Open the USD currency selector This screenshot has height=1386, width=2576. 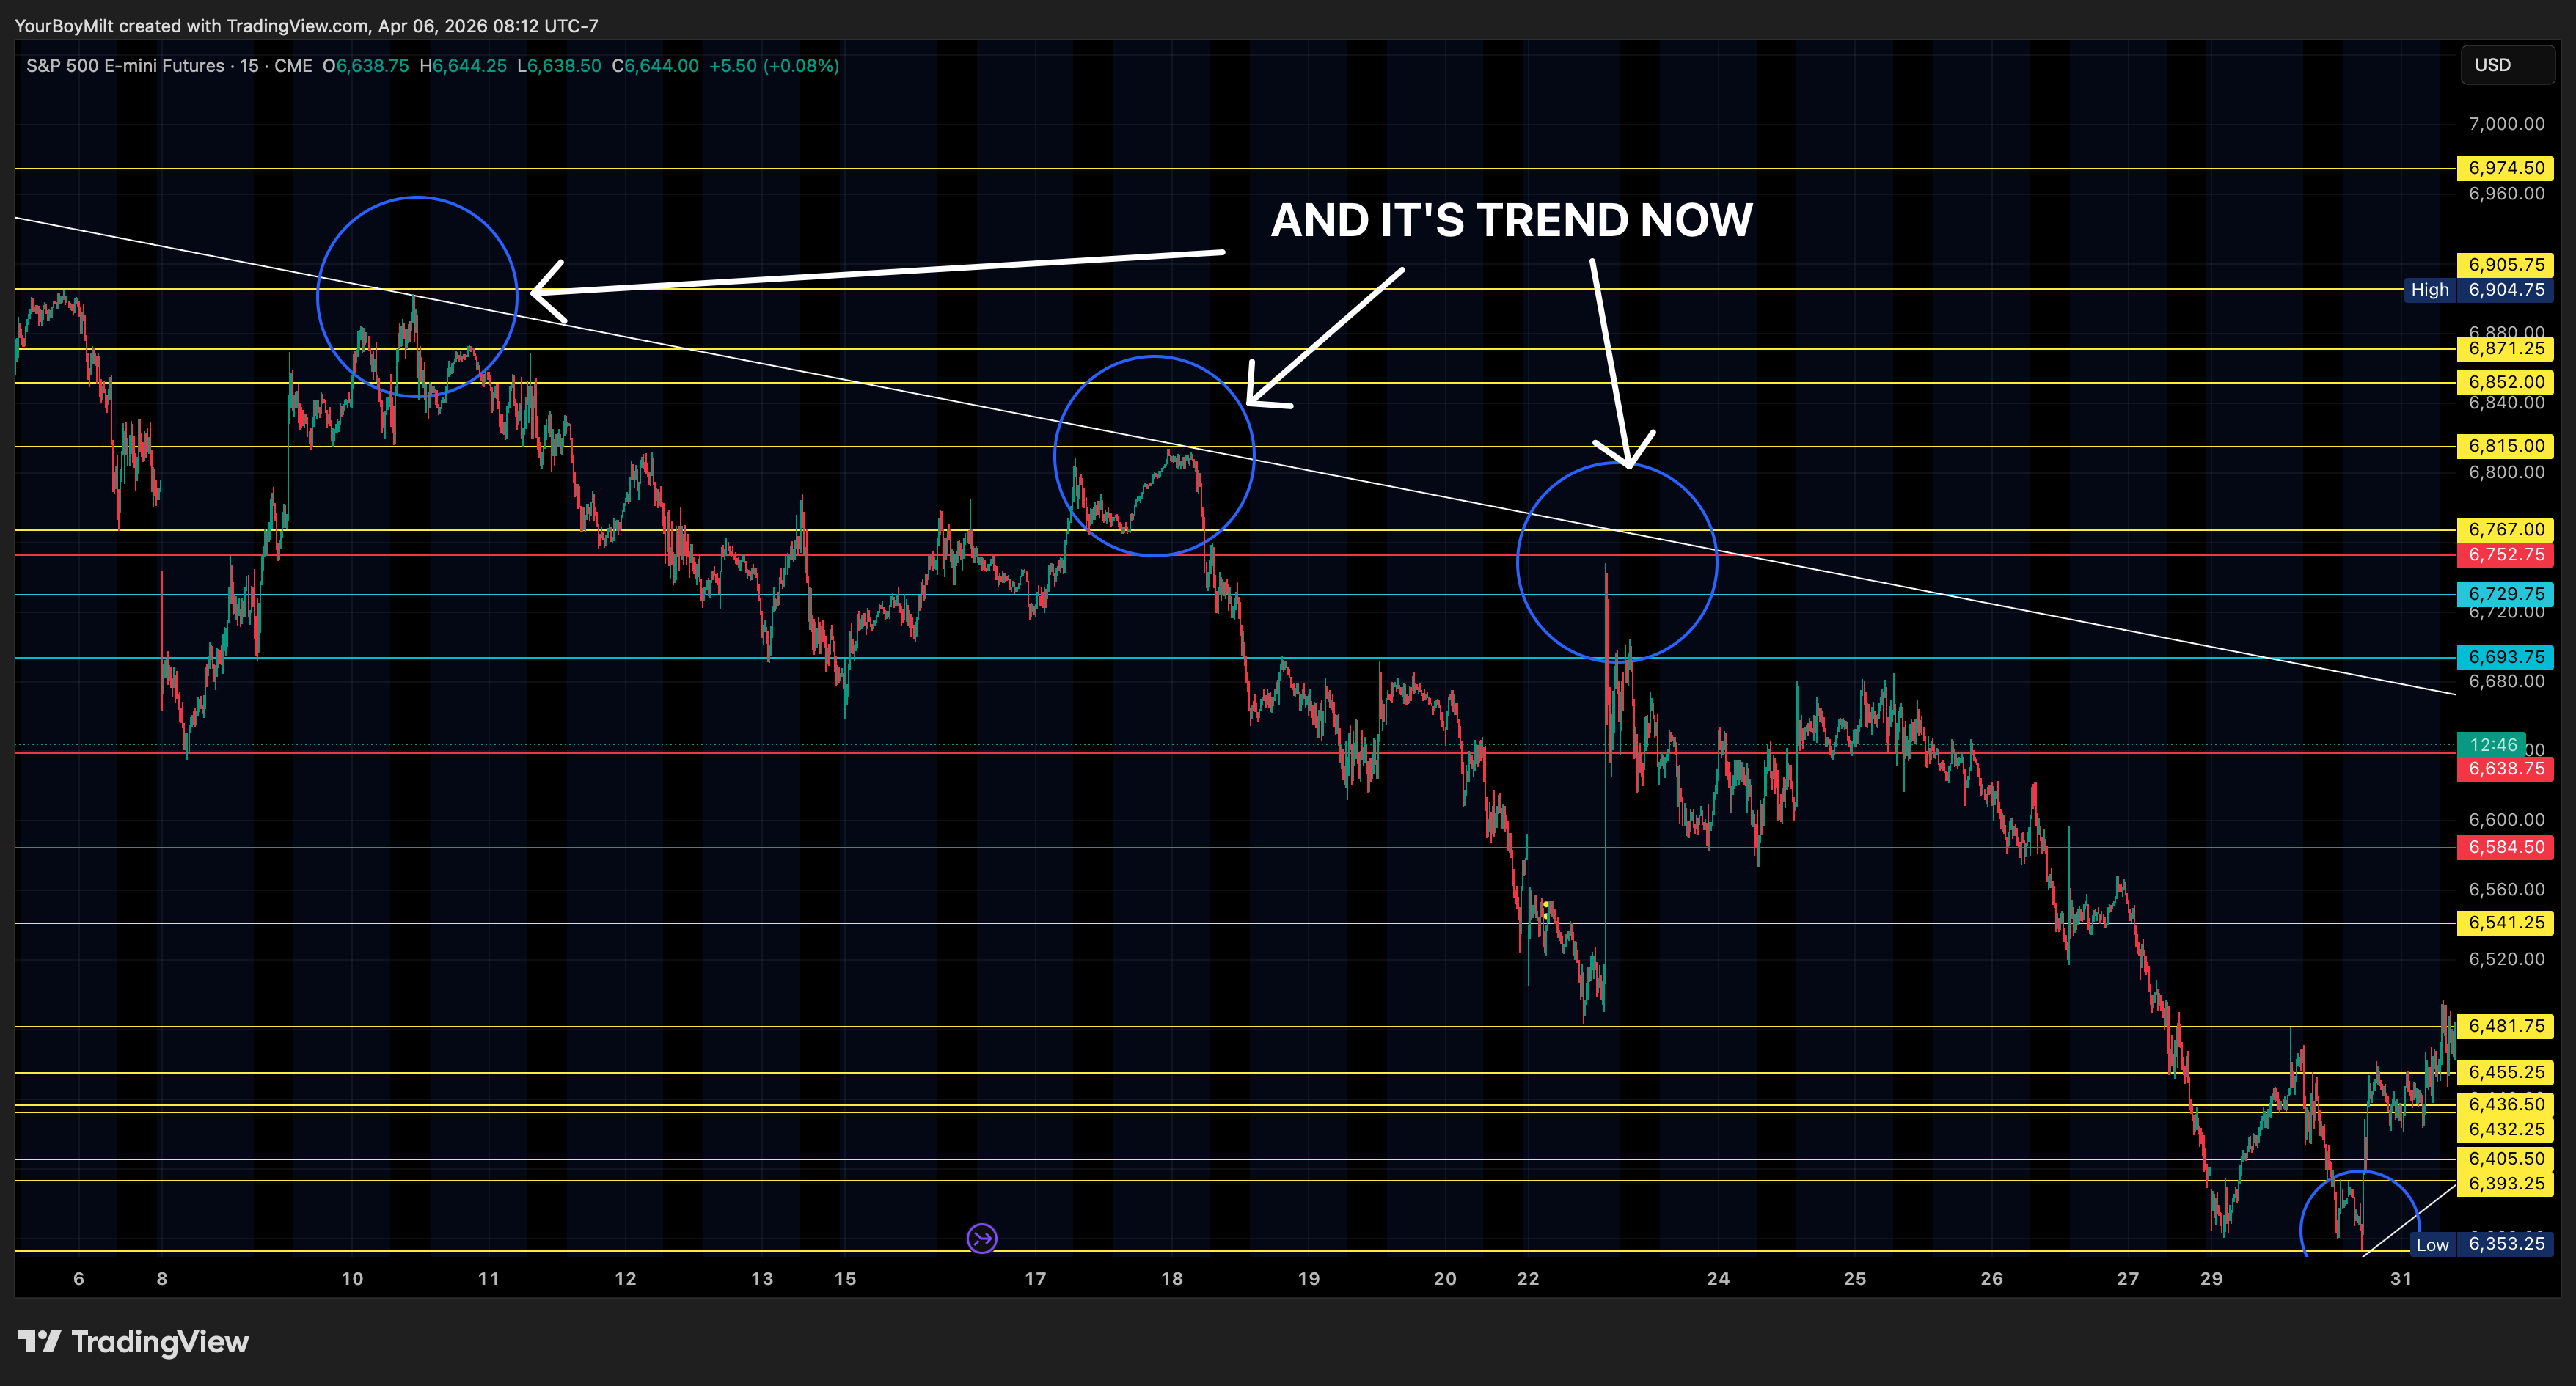(x=2506, y=65)
